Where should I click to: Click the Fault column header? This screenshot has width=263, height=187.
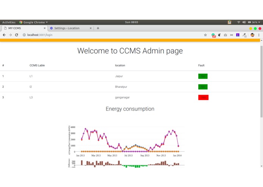pos(201,65)
